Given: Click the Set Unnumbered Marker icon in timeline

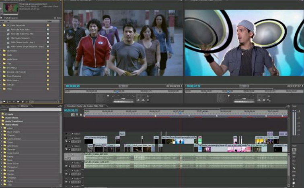Looking at the screenshot, I should 80,115.
